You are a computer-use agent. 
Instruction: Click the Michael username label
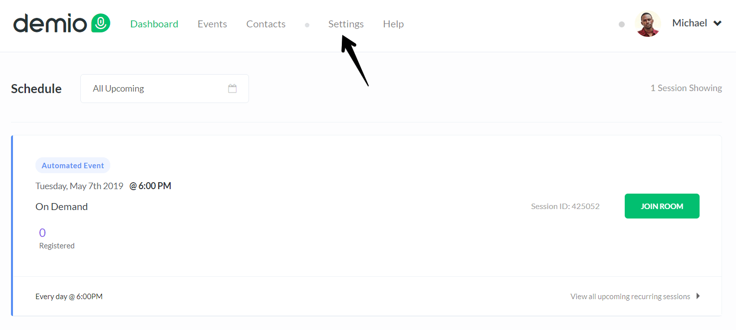click(690, 23)
